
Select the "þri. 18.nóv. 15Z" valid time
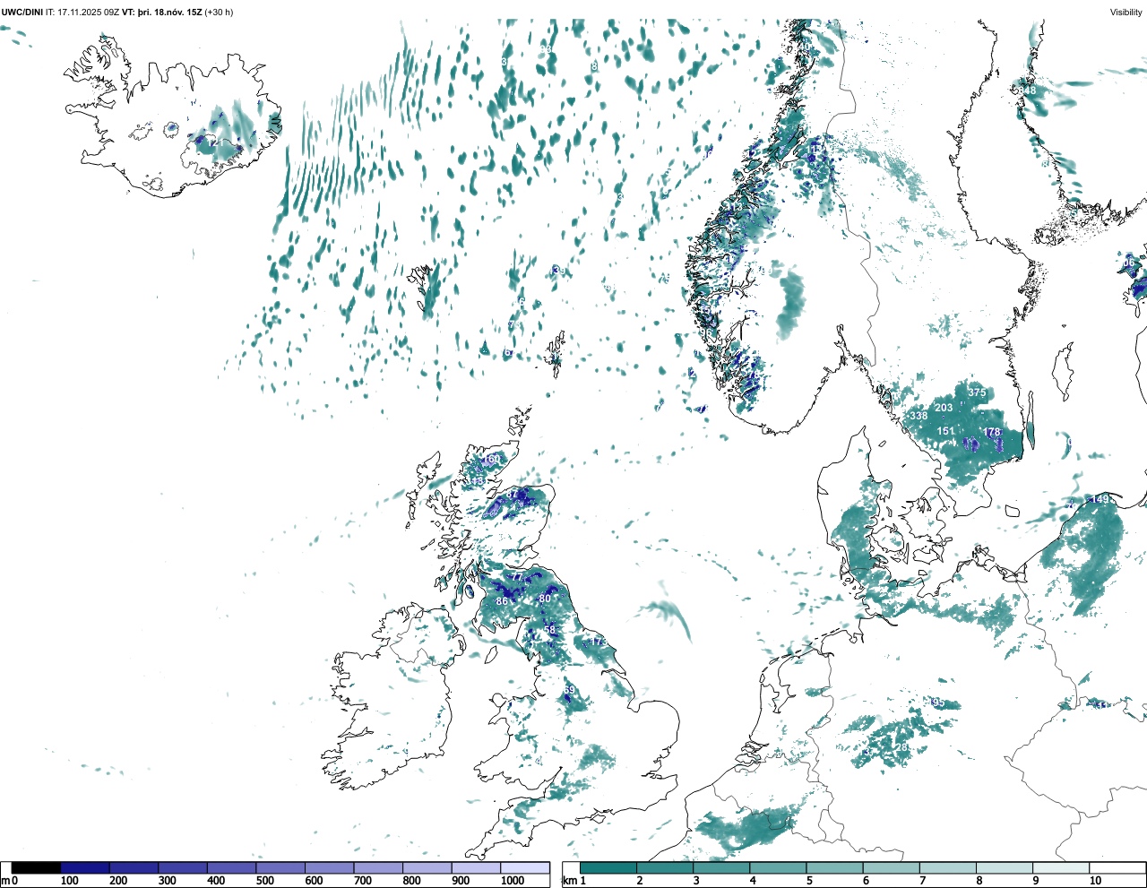(172, 13)
